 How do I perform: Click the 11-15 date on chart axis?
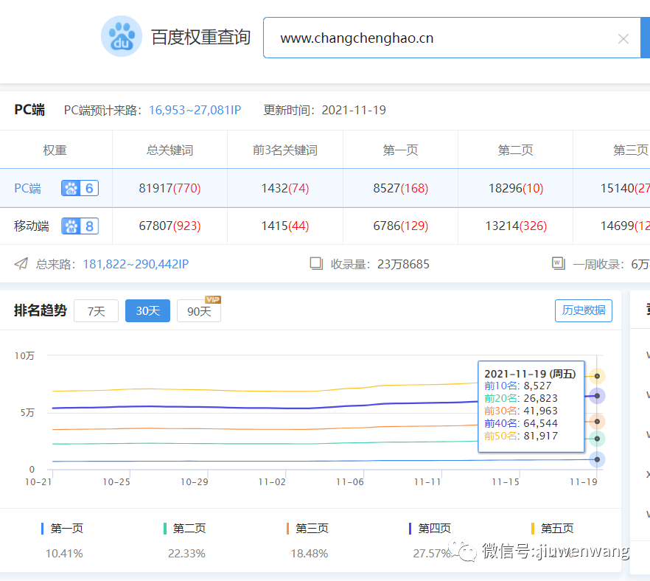pyautogui.click(x=506, y=482)
